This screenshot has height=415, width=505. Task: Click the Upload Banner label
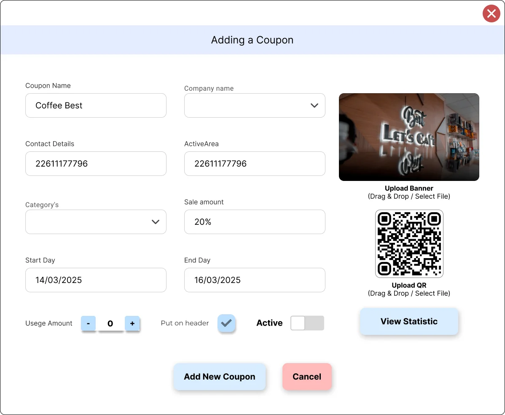click(409, 188)
